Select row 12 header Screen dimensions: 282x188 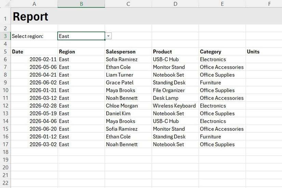5,106
